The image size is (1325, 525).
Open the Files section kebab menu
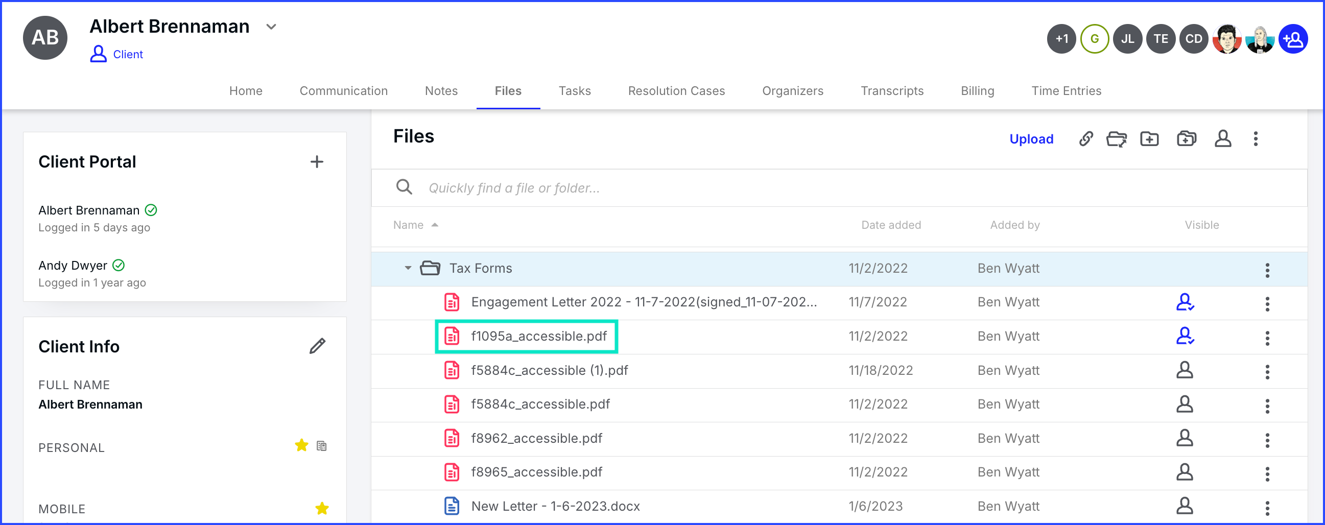tap(1256, 139)
